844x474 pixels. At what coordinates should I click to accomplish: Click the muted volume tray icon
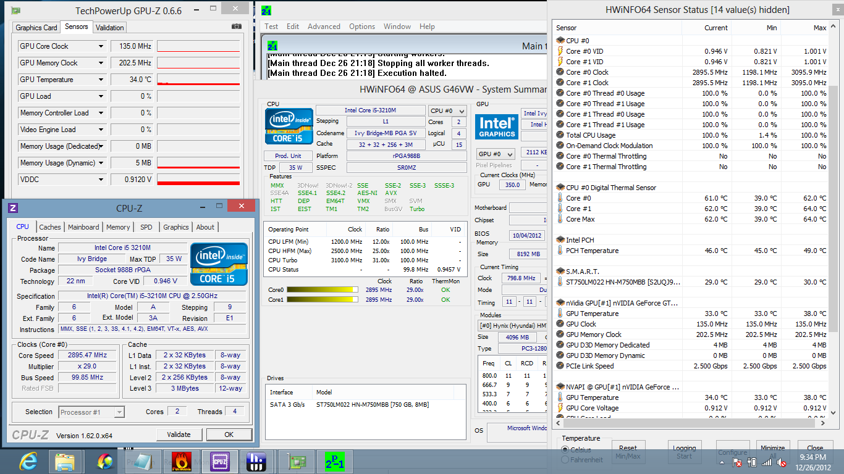782,462
